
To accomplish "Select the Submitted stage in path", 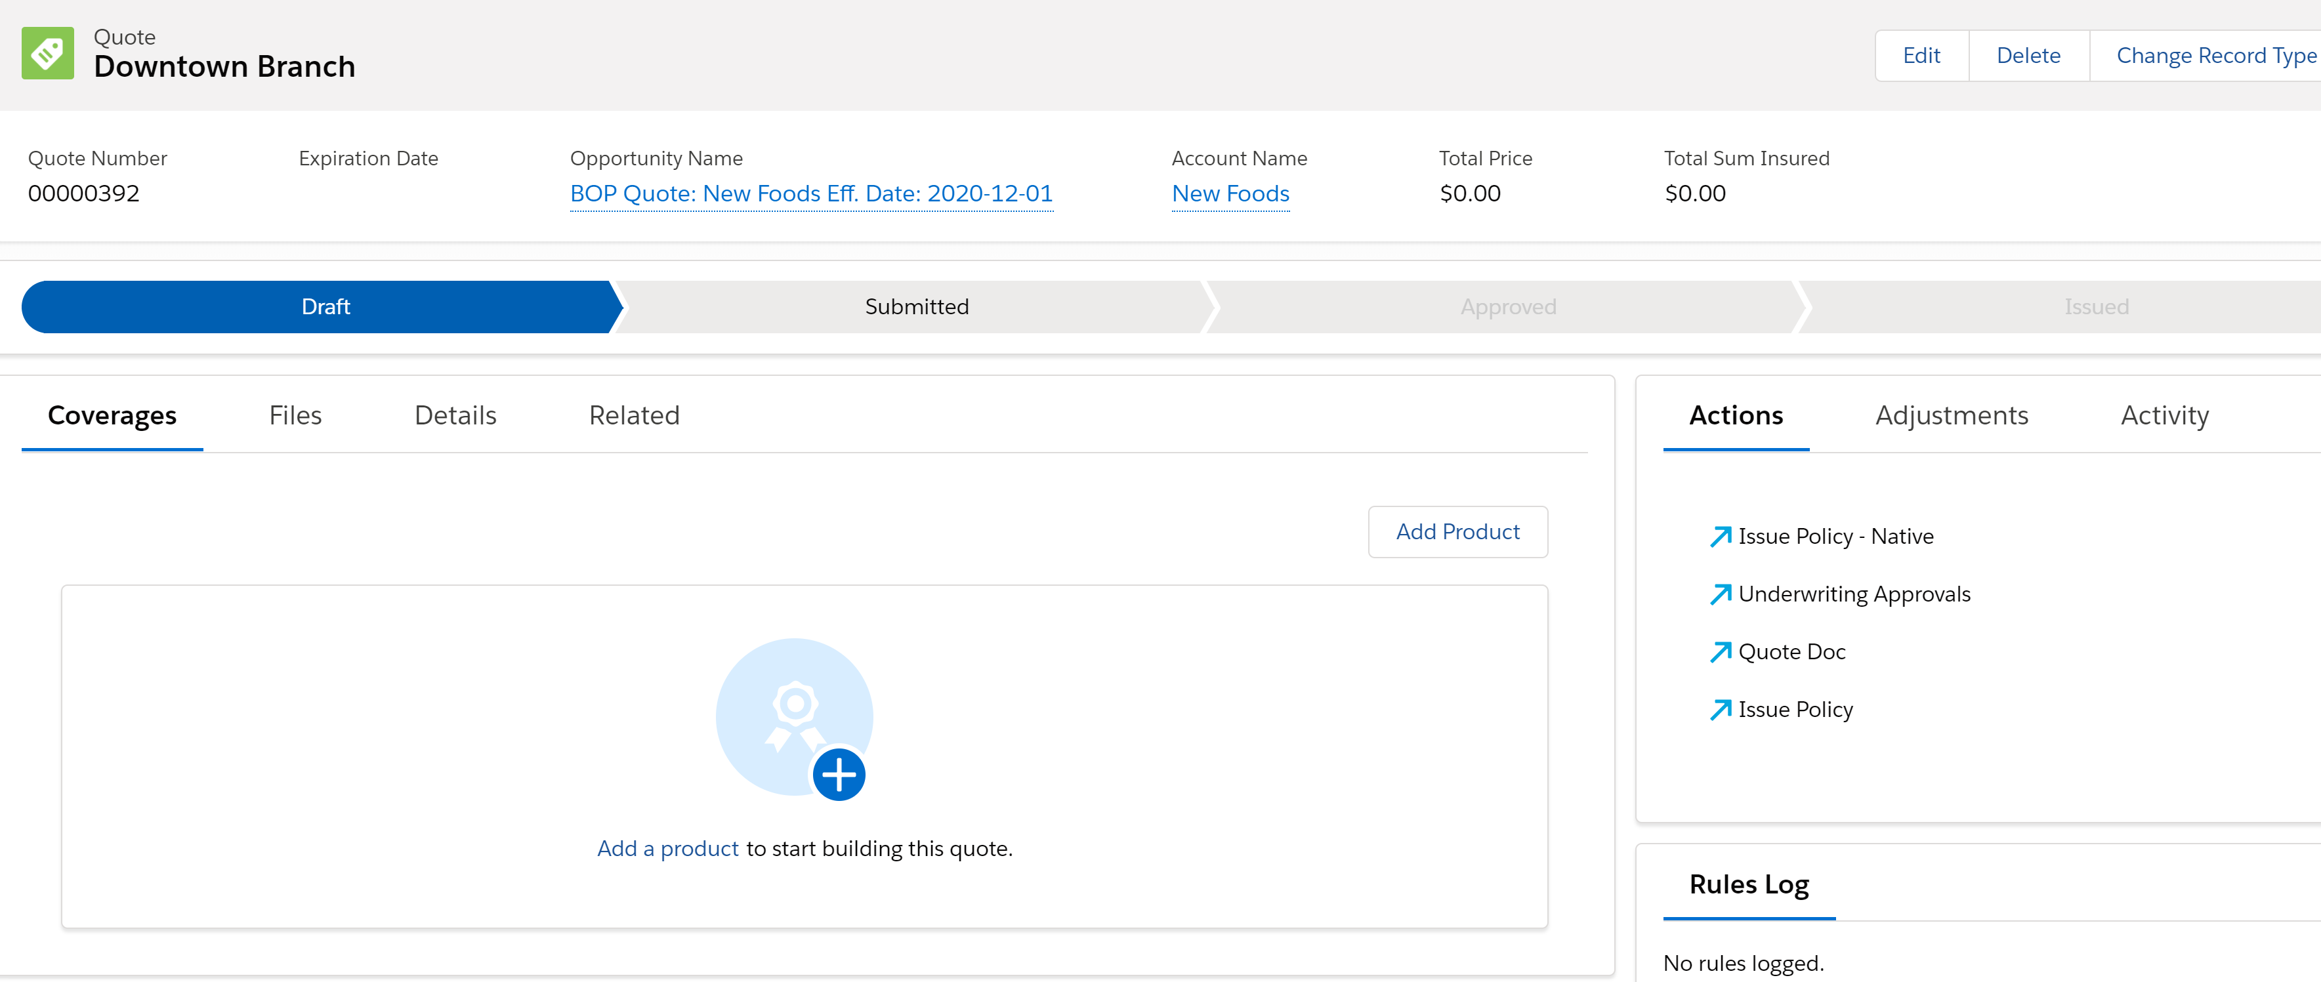I will pos(916,307).
